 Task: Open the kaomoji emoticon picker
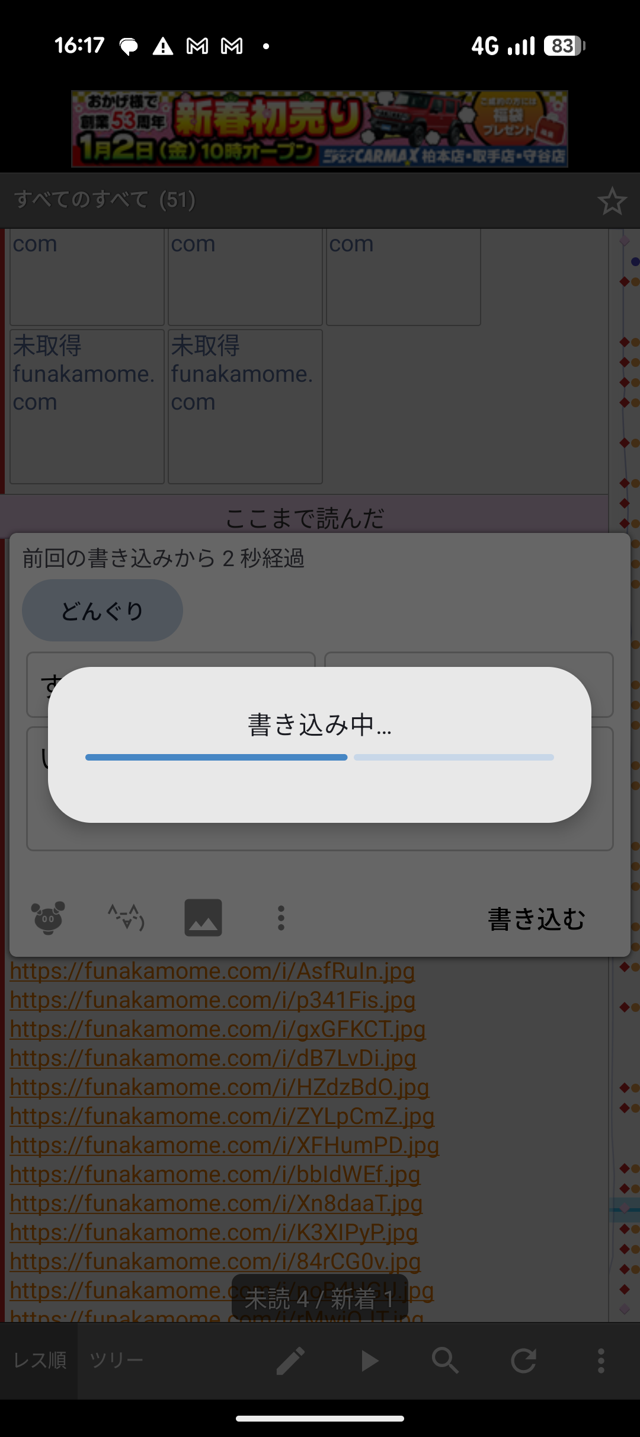[126, 918]
